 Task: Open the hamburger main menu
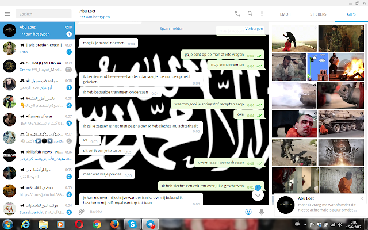click(7, 14)
